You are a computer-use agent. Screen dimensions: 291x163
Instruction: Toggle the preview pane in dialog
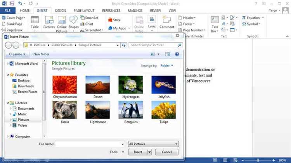point(168,54)
